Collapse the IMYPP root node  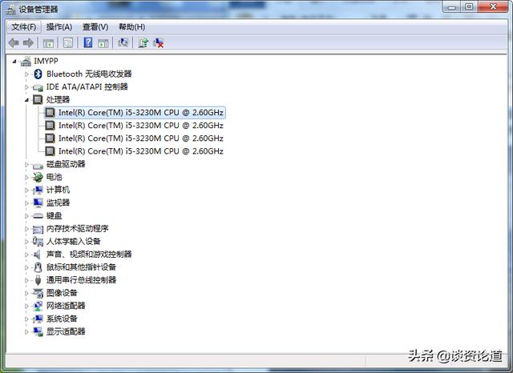pyautogui.click(x=14, y=62)
